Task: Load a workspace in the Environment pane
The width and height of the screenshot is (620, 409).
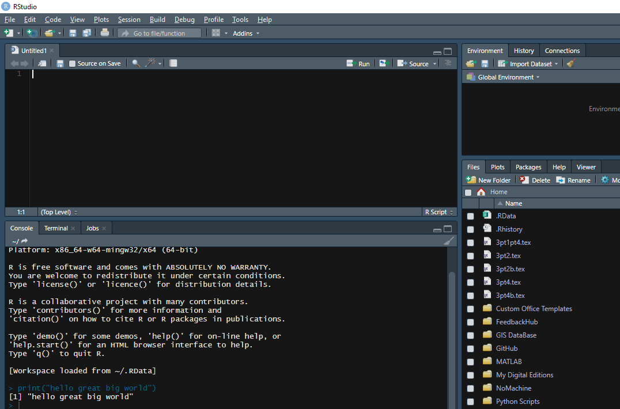Action: pyautogui.click(x=471, y=63)
